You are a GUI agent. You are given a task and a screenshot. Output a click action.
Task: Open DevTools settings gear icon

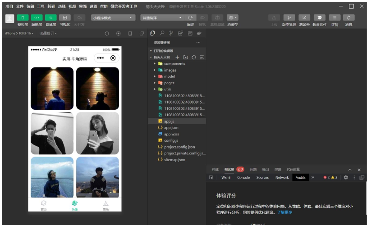click(346, 177)
